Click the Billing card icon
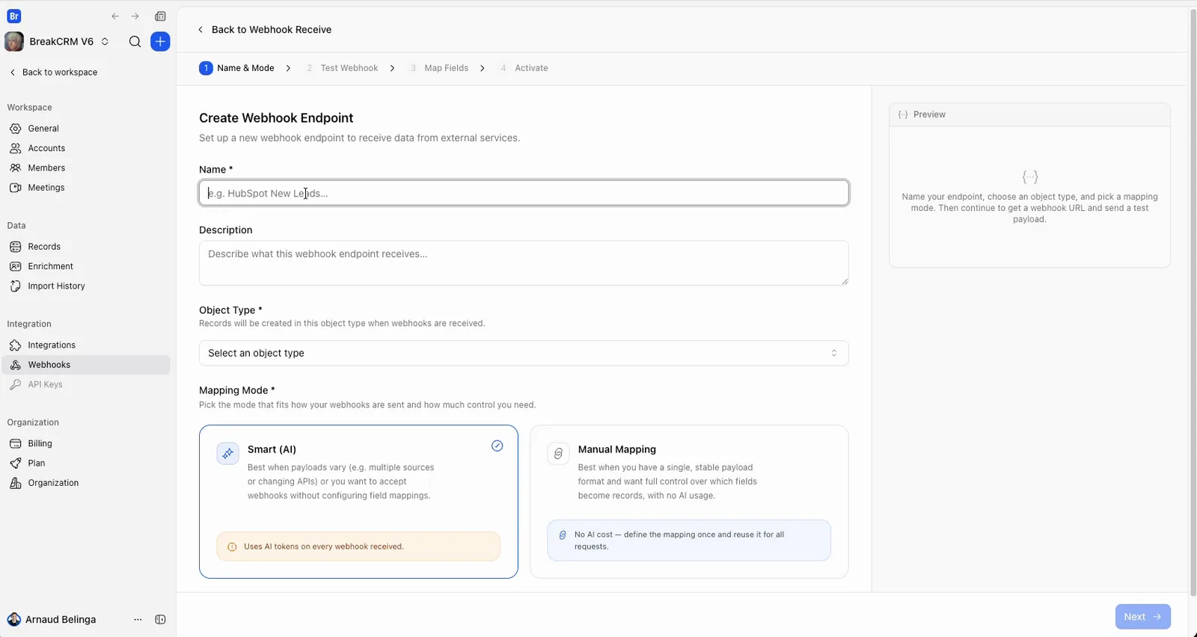1197x637 pixels. tap(15, 443)
